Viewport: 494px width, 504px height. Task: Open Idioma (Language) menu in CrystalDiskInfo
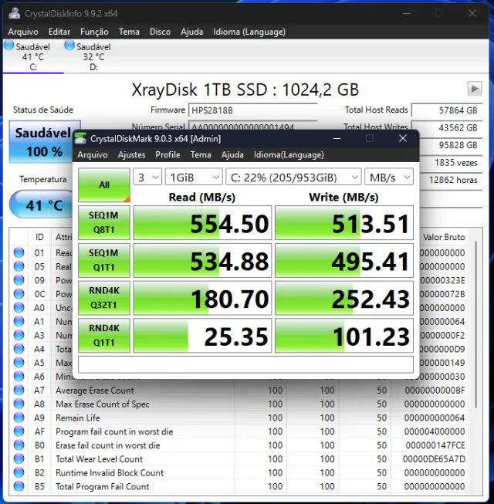(249, 32)
